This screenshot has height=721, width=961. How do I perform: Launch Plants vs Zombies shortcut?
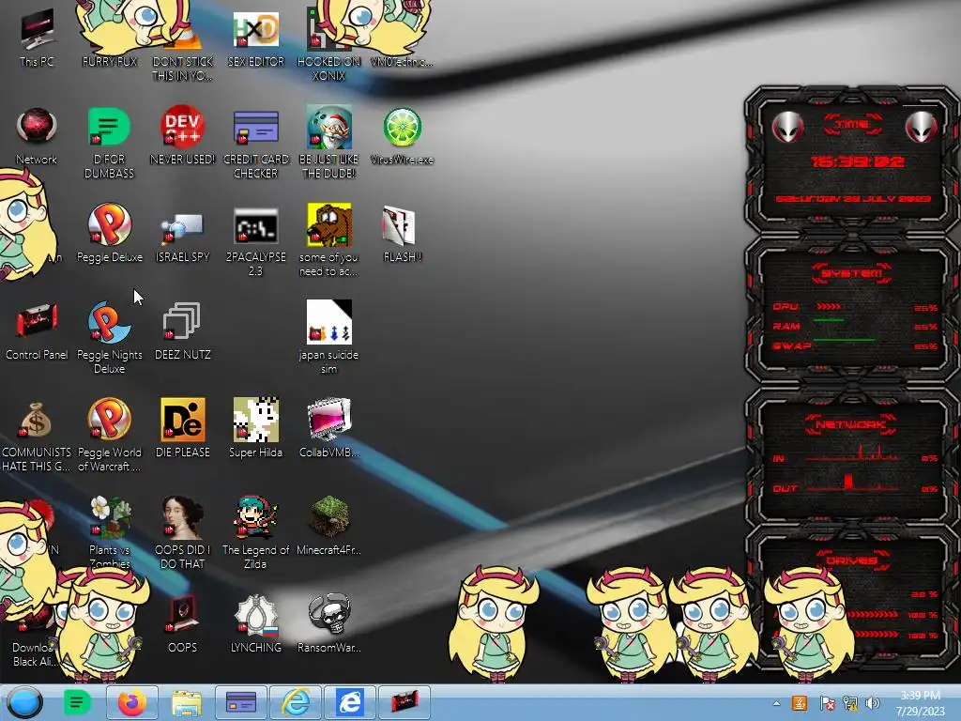pos(109,530)
